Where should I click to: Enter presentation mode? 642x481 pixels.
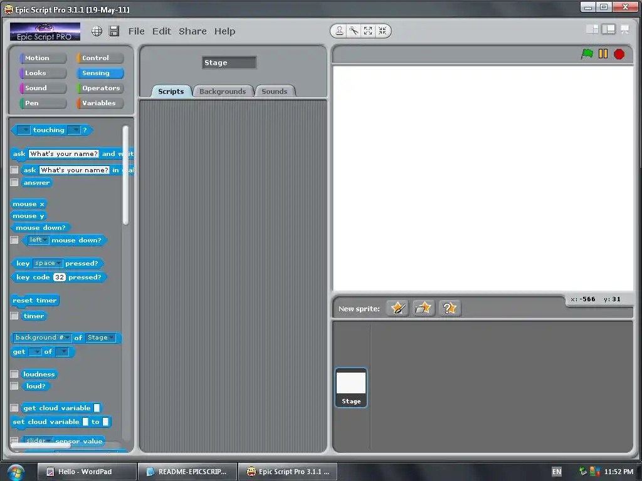[625, 29]
